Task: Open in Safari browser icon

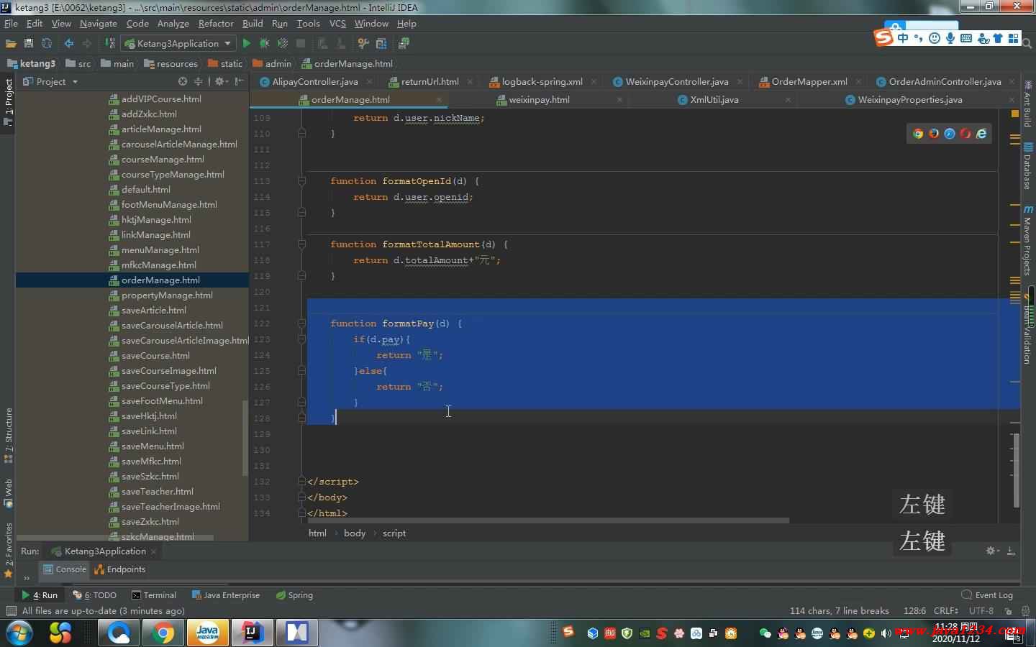Action: pyautogui.click(x=950, y=134)
